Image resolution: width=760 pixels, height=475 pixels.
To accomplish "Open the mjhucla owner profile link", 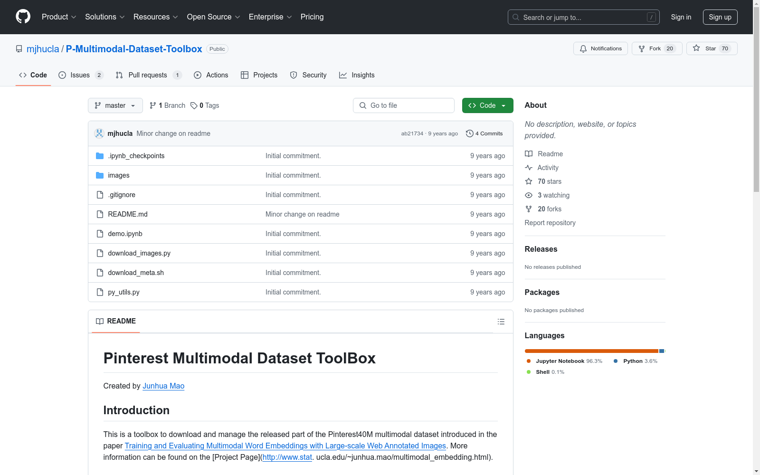I will pyautogui.click(x=43, y=49).
